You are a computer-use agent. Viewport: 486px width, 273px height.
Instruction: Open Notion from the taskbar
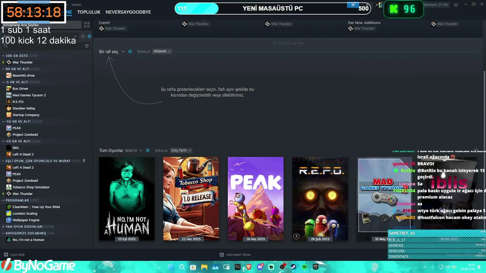click(x=238, y=267)
